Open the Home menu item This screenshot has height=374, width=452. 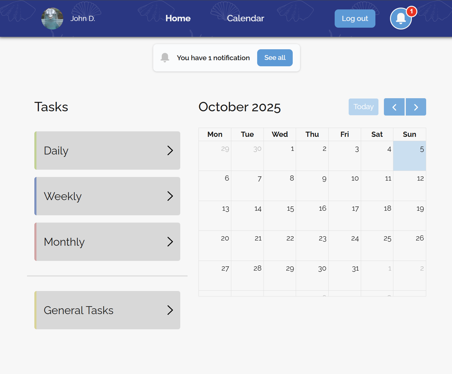[x=178, y=19]
